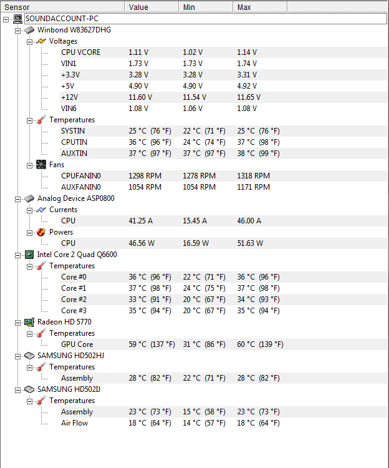Image resolution: width=389 pixels, height=468 pixels.
Task: Click the SAMSUNG HD502IJ drive icon
Action: [x=29, y=389]
